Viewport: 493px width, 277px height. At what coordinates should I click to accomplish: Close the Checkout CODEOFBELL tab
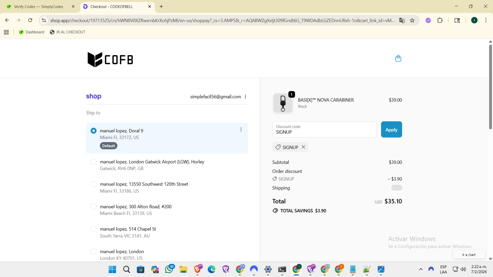(x=150, y=7)
